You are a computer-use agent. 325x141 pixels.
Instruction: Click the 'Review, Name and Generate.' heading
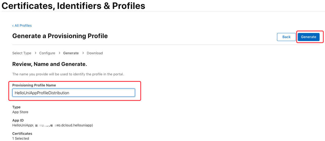coord(50,64)
